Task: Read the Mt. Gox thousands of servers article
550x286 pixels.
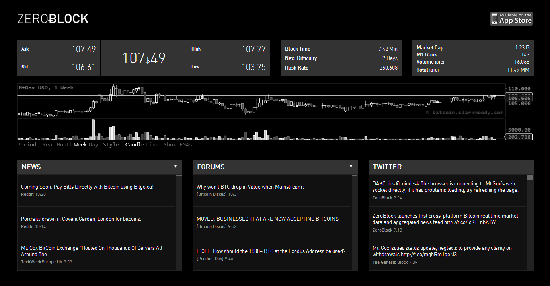Action: coord(92,251)
